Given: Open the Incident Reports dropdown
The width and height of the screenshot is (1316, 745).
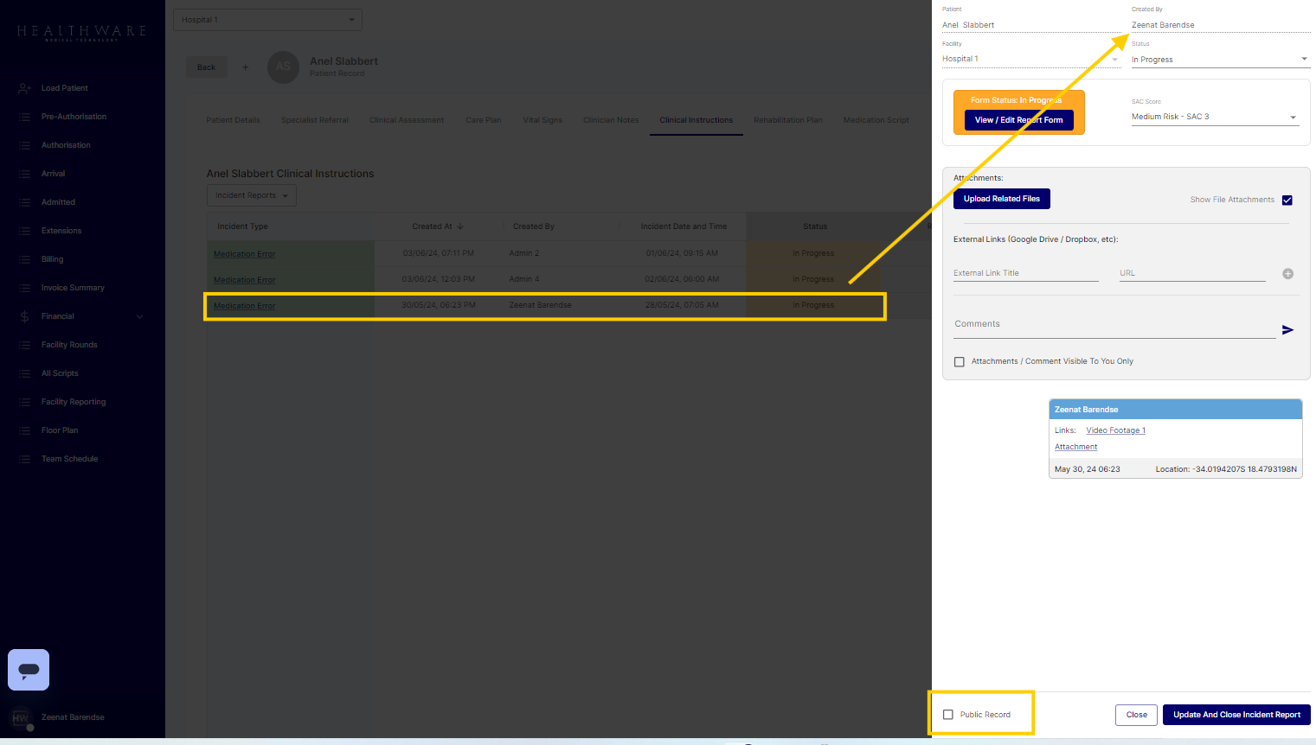Looking at the screenshot, I should 252,195.
